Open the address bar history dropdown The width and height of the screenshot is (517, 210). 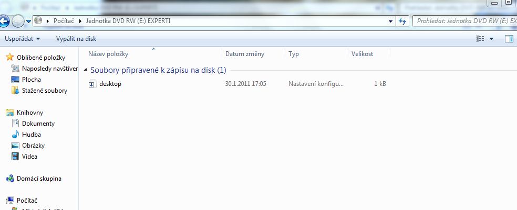tap(391, 21)
